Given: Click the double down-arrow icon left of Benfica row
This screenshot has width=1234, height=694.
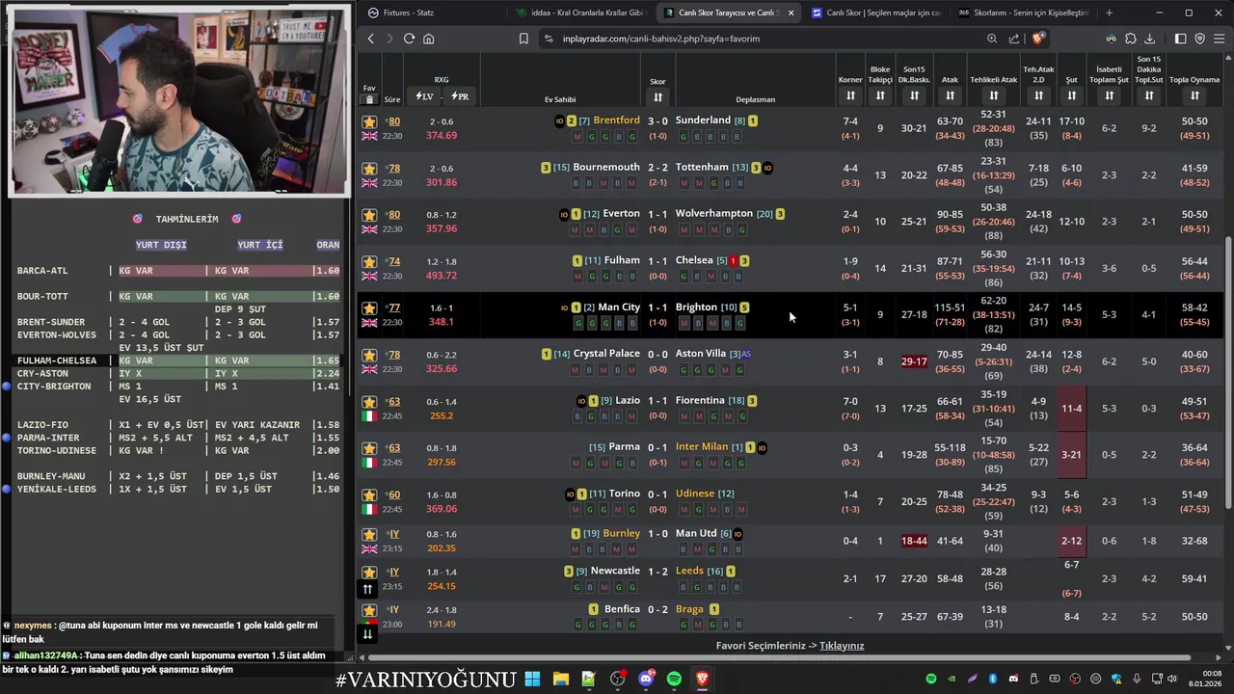Looking at the screenshot, I should (x=367, y=633).
